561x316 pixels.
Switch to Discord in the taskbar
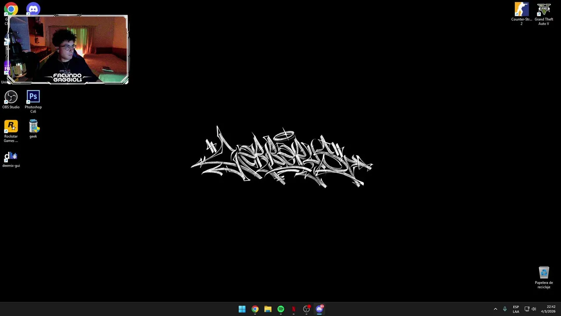pos(320,309)
